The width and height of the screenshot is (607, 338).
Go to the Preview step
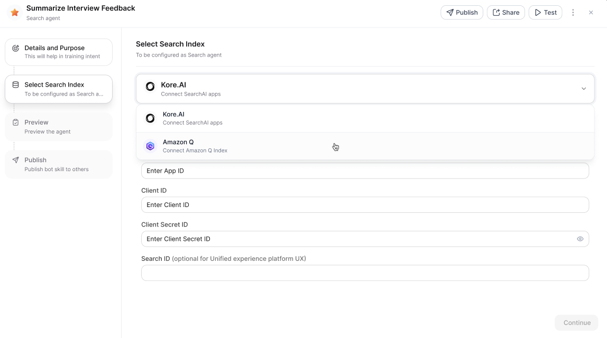click(x=59, y=126)
